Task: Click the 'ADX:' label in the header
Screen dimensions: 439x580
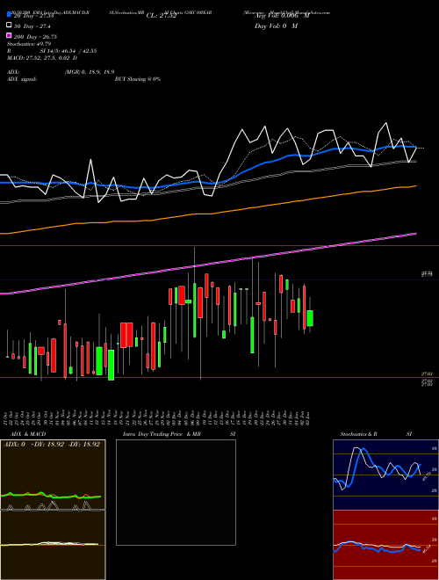Action: click(13, 72)
